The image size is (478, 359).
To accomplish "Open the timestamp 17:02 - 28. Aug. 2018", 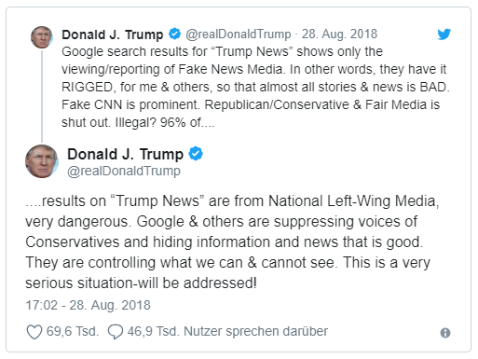I will pyautogui.click(x=88, y=305).
